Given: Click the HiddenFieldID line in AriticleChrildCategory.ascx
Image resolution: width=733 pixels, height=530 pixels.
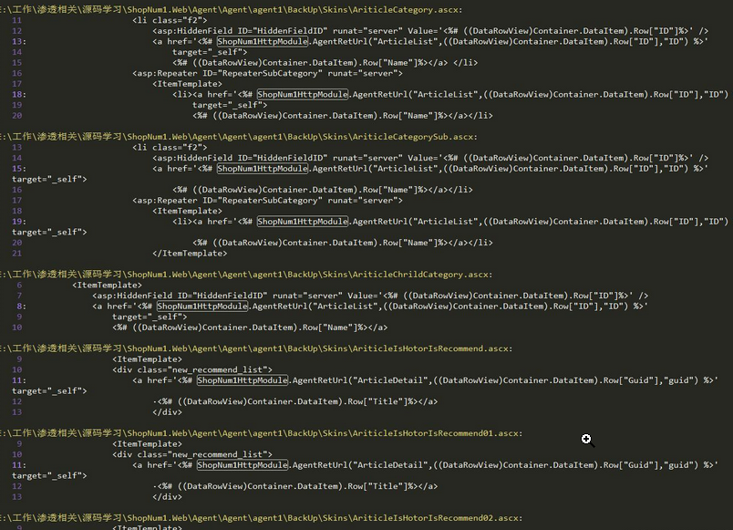Looking at the screenshot, I should [x=370, y=296].
